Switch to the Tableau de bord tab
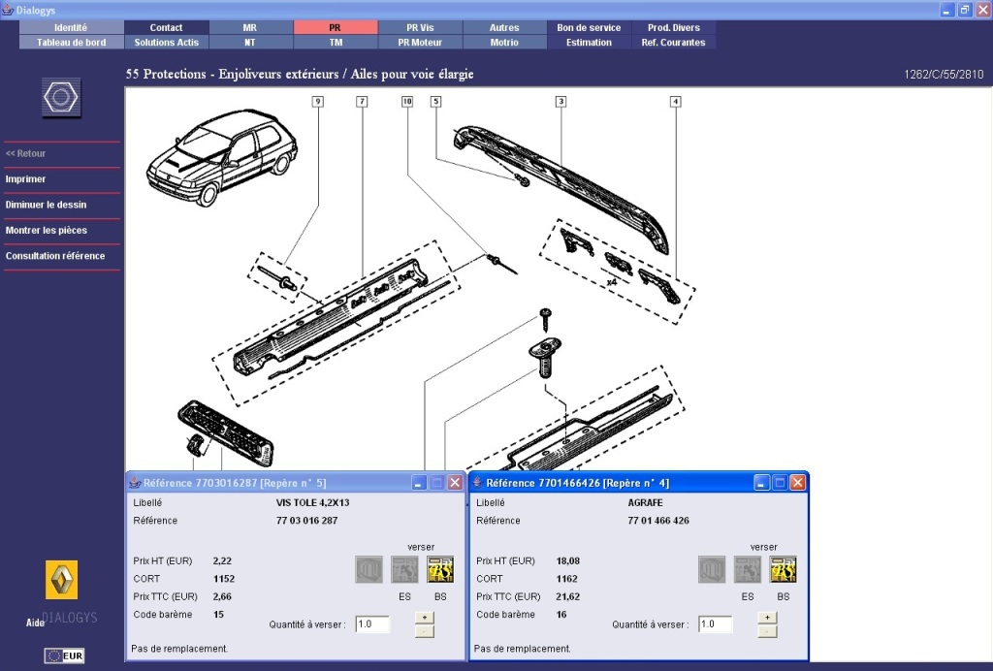Viewport: 993px width, 671px height. (72, 43)
